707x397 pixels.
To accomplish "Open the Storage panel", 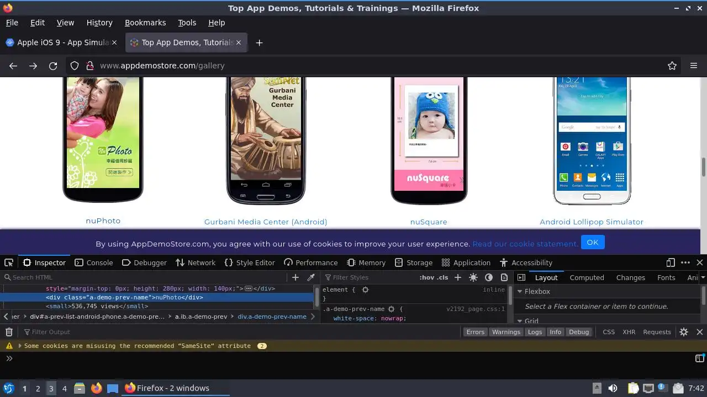I will click(413, 262).
